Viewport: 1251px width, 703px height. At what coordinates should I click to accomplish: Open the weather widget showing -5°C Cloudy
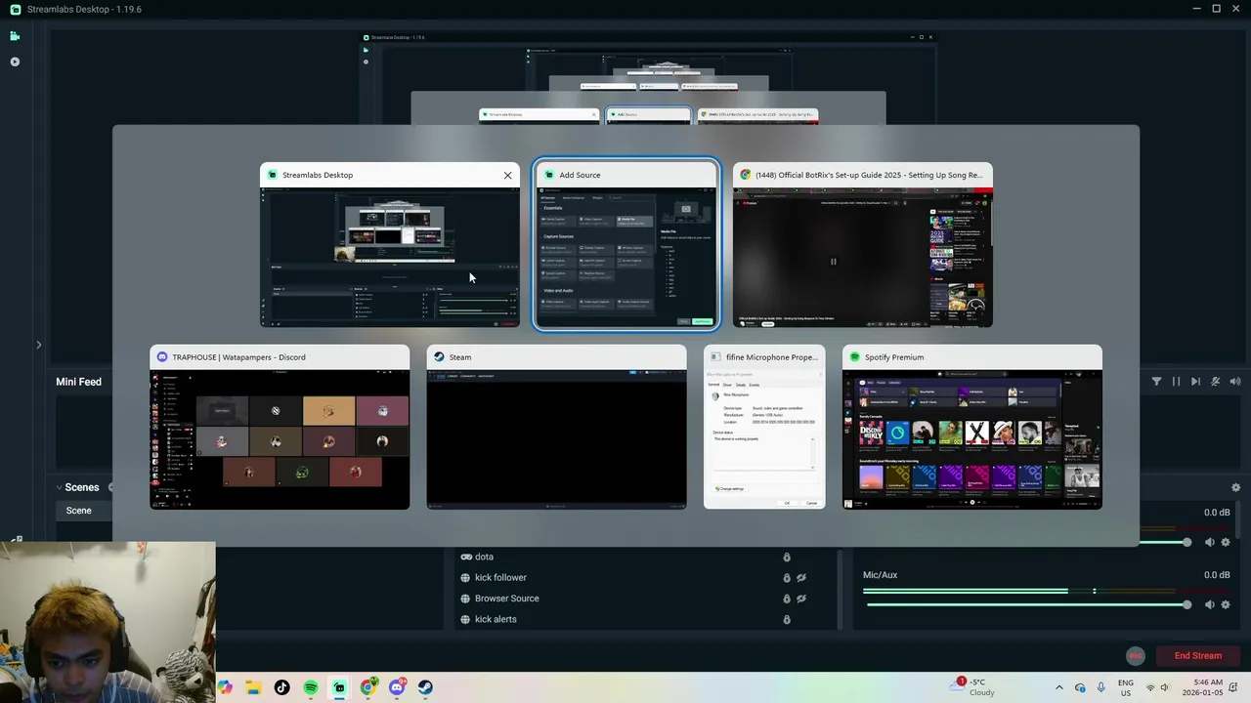[x=973, y=687]
